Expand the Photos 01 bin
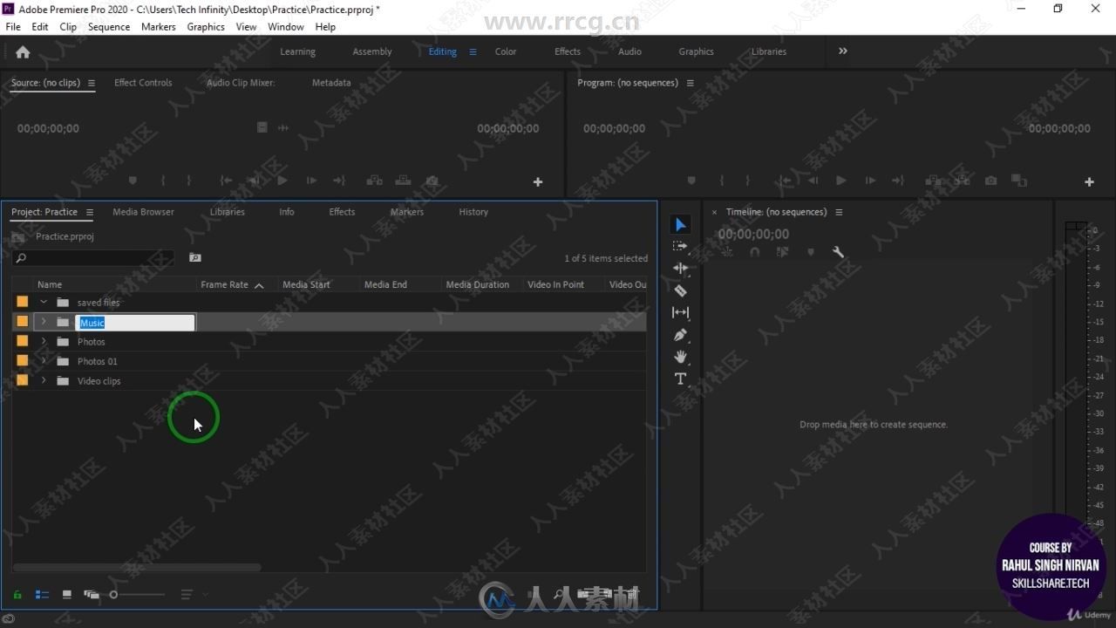1116x628 pixels. tap(44, 361)
